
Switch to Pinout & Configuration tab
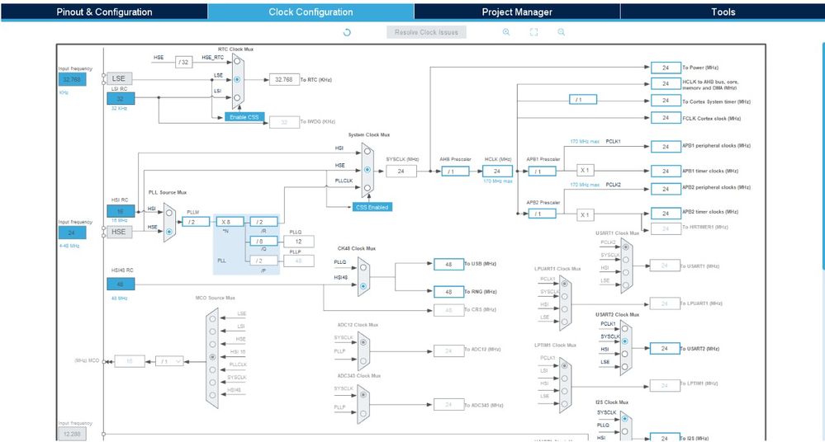coord(104,12)
